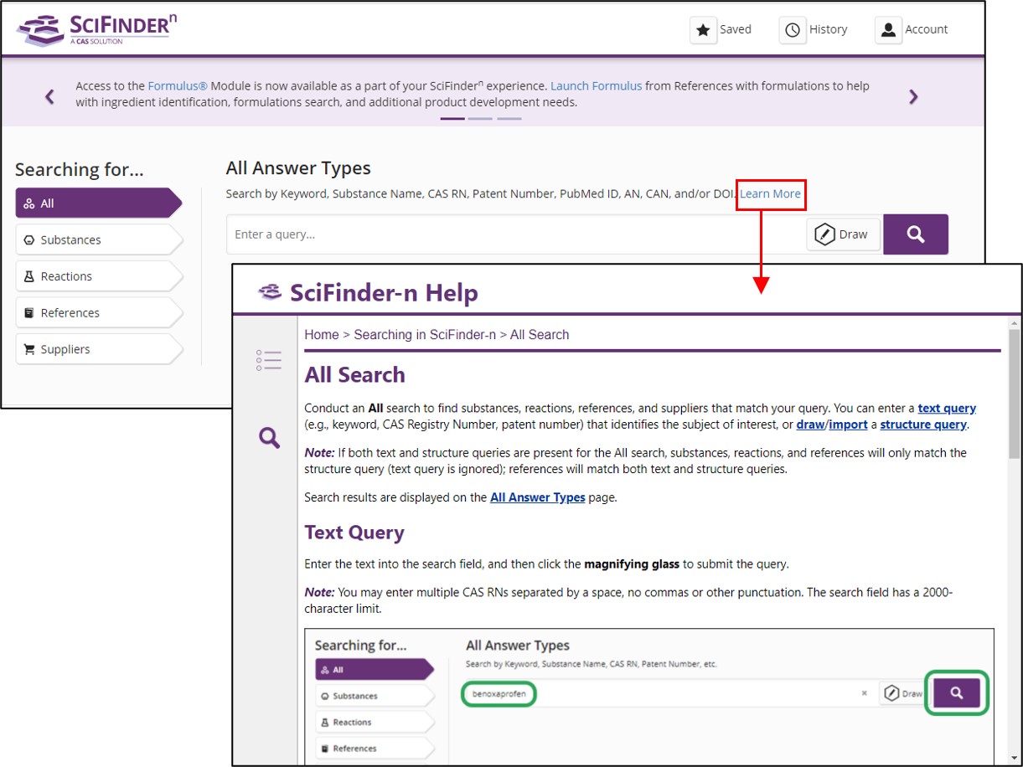The height and width of the screenshot is (767, 1023).
Task: Go to next banner announcement arrow
Action: click(x=913, y=97)
